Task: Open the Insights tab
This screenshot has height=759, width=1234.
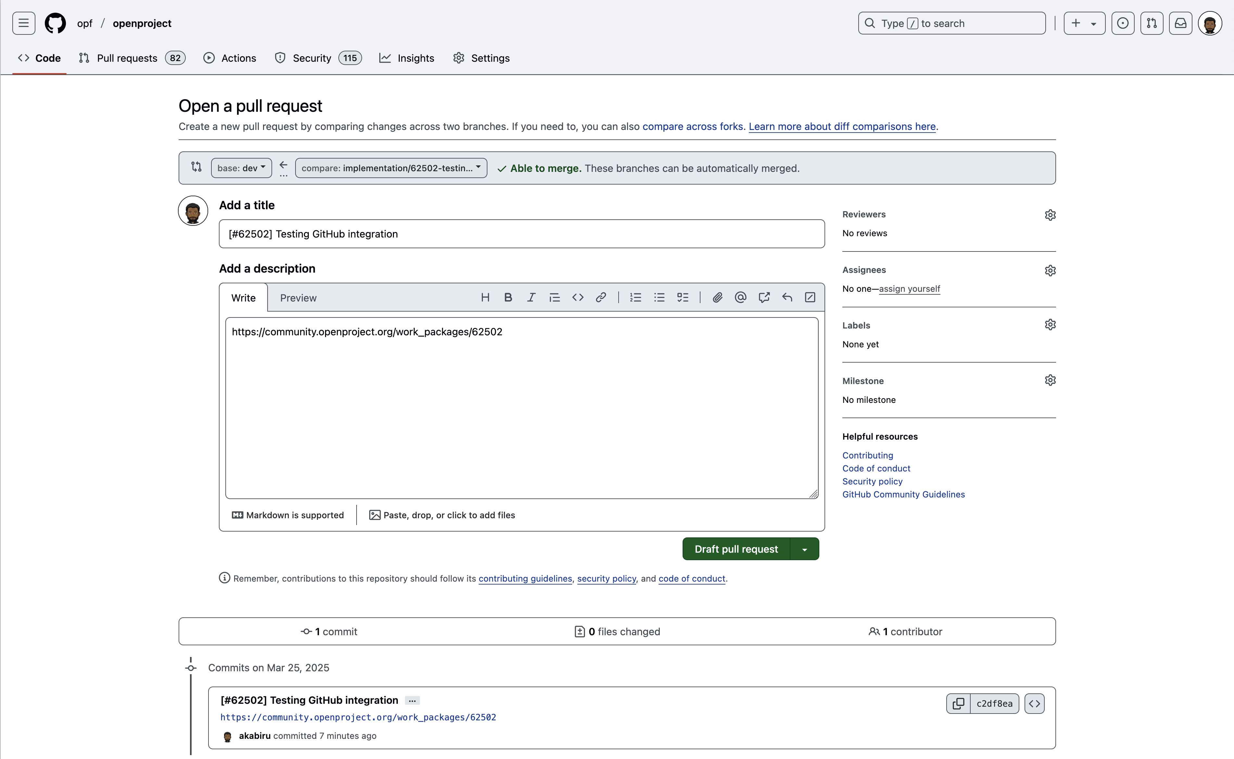Action: pos(415,58)
